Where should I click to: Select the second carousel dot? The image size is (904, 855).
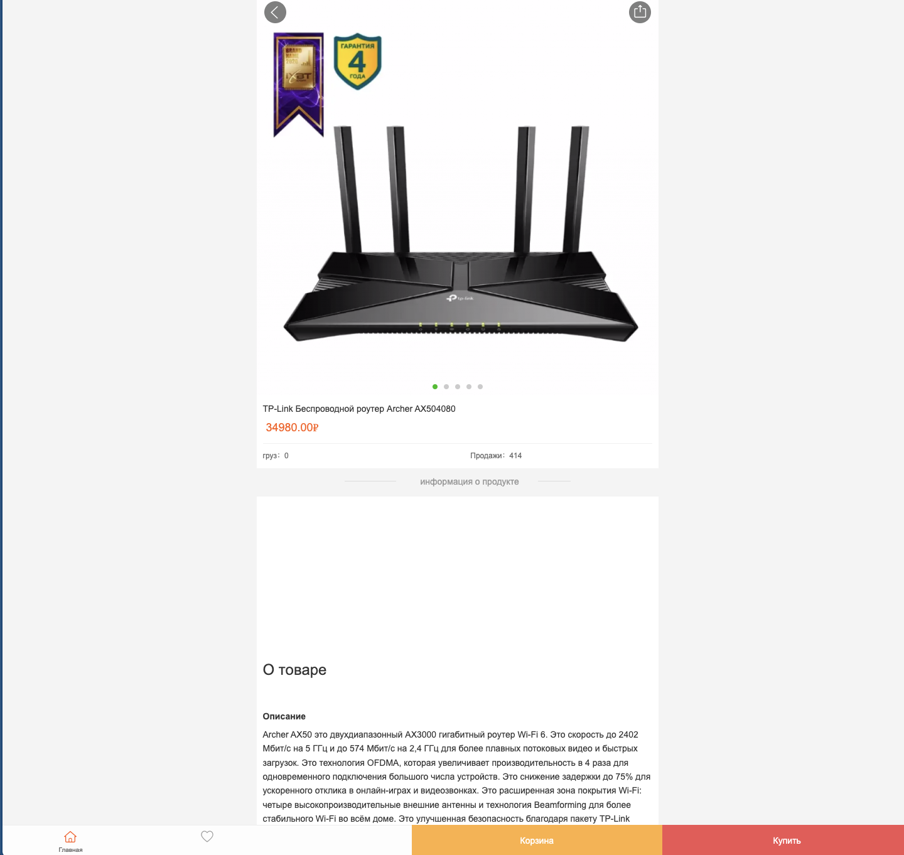click(x=446, y=387)
